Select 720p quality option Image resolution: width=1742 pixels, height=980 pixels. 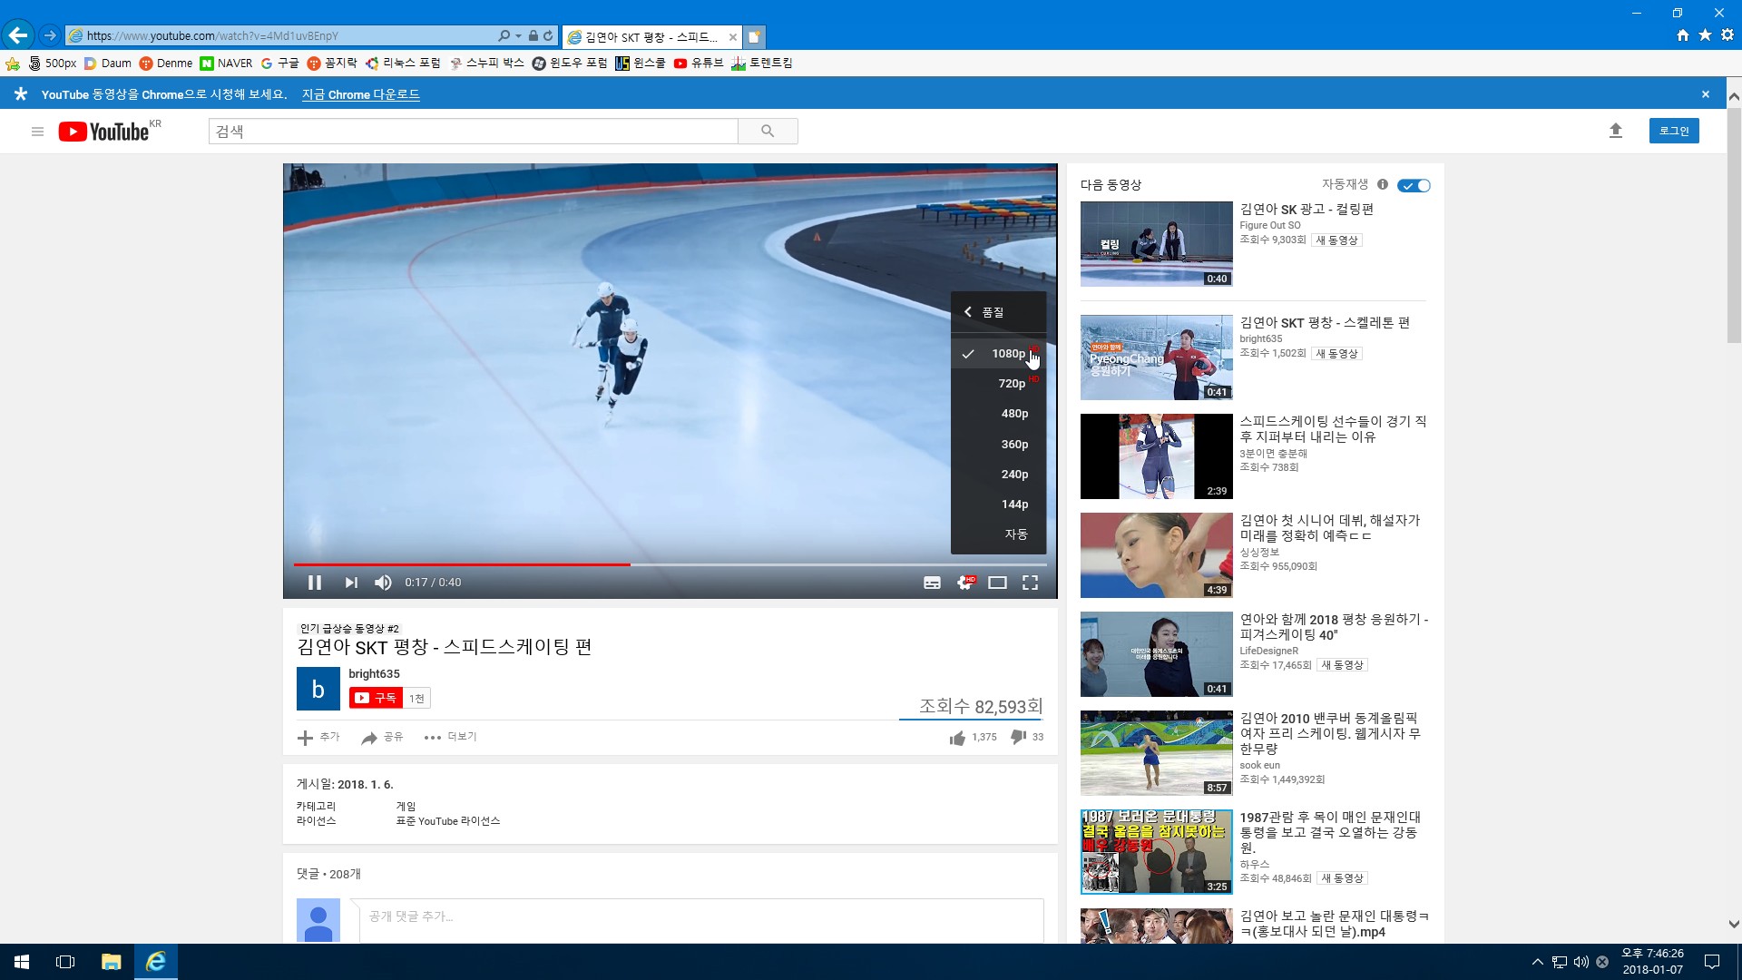pyautogui.click(x=998, y=384)
